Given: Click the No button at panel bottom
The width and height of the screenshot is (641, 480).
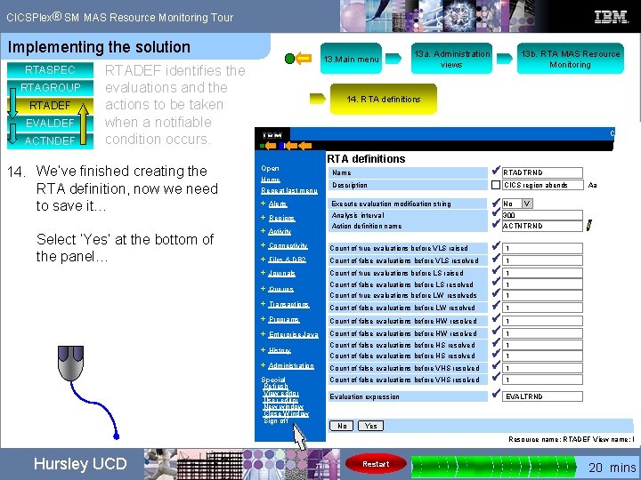Looking at the screenshot, I should coord(341,426).
